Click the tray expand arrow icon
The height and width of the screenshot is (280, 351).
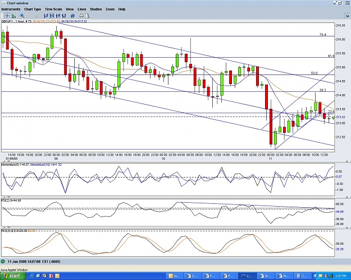tap(315, 276)
